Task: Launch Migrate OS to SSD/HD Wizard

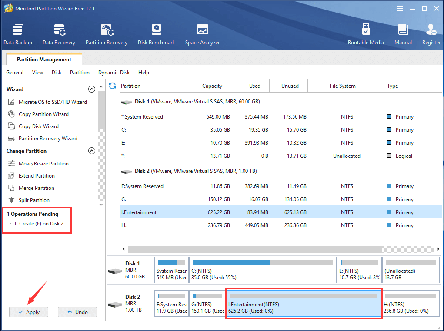Action: point(47,102)
